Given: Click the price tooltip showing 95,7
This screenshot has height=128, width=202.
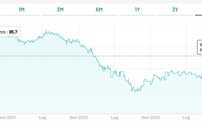Looking at the screenshot, I should point(10,32).
